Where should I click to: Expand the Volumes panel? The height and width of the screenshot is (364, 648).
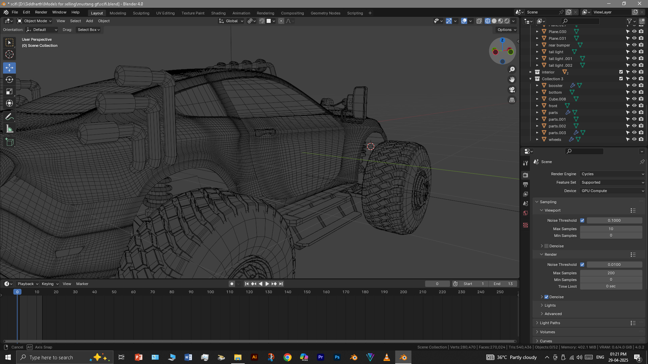(547, 332)
